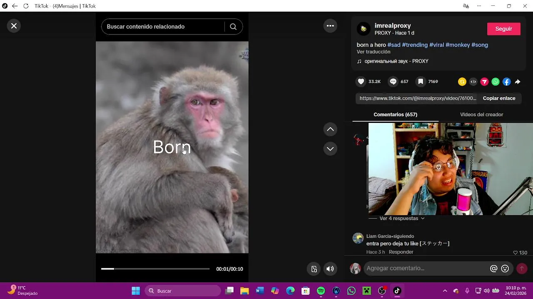This screenshot has height=299, width=533.
Task: Open imrealproxy profile avatar
Action: coord(364,29)
